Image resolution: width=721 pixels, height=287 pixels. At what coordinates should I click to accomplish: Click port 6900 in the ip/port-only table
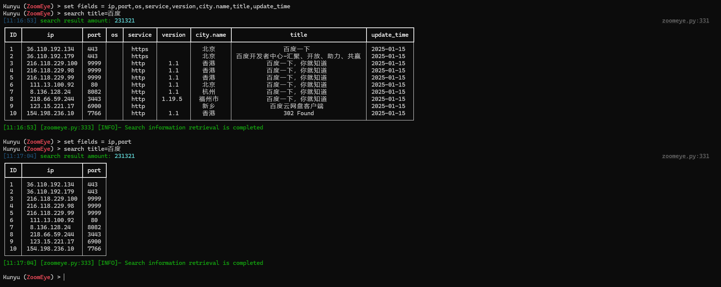[x=94, y=242]
